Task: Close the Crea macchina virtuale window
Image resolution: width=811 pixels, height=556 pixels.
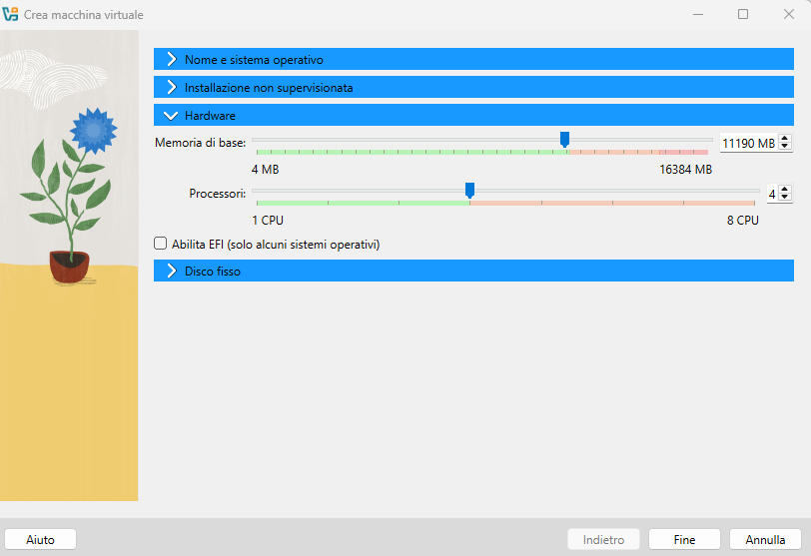Action: point(788,15)
